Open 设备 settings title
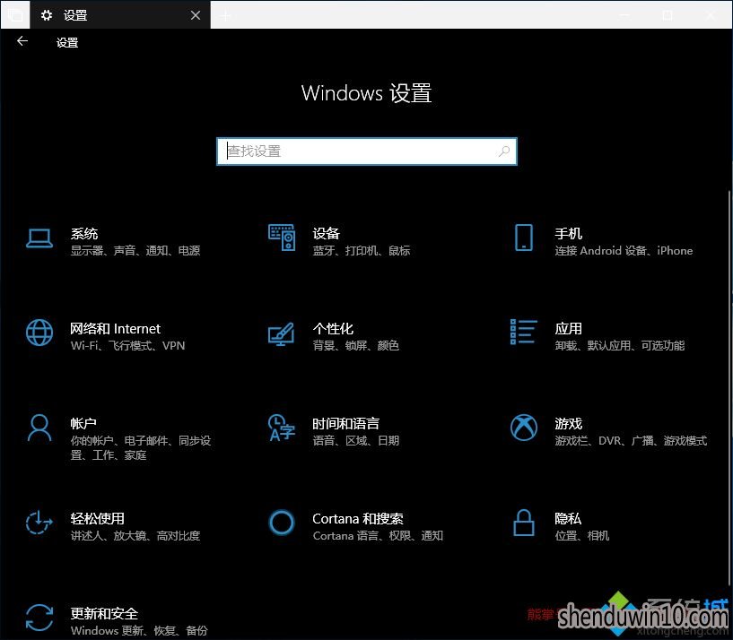 327,234
